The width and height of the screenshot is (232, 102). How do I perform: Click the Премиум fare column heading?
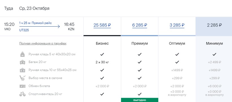[x=139, y=44]
